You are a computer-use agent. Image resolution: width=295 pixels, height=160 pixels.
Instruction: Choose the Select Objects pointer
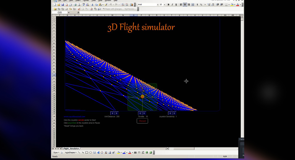[62, 152]
